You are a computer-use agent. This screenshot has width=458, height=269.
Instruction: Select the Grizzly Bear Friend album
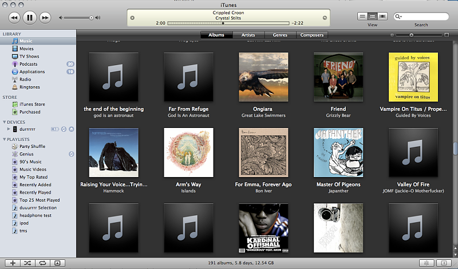(338, 77)
